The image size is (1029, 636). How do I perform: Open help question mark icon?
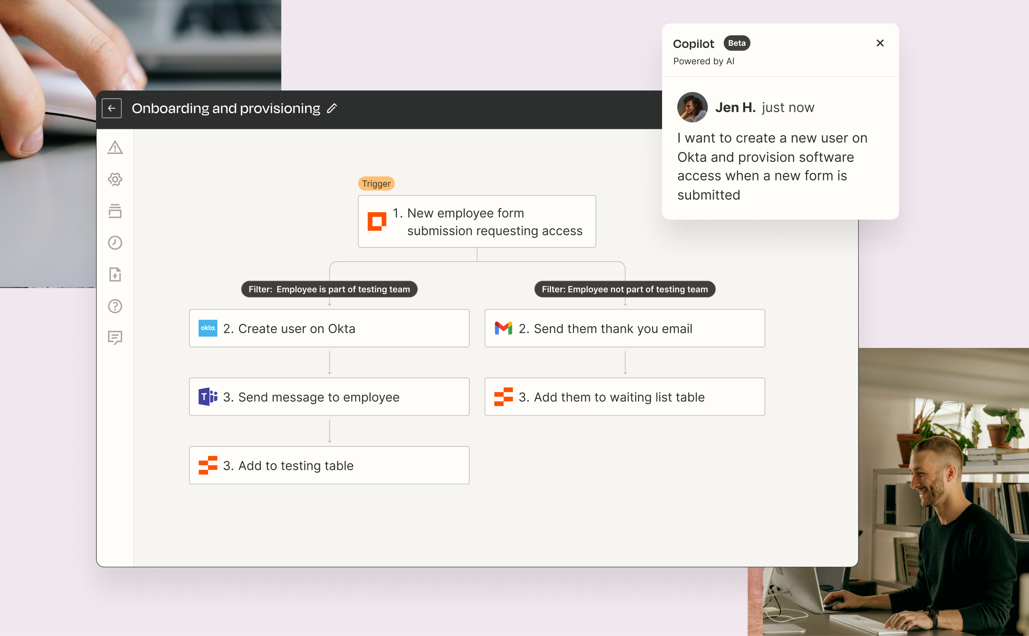point(115,306)
